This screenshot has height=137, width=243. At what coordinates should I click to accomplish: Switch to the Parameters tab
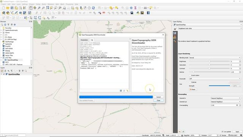(84, 40)
